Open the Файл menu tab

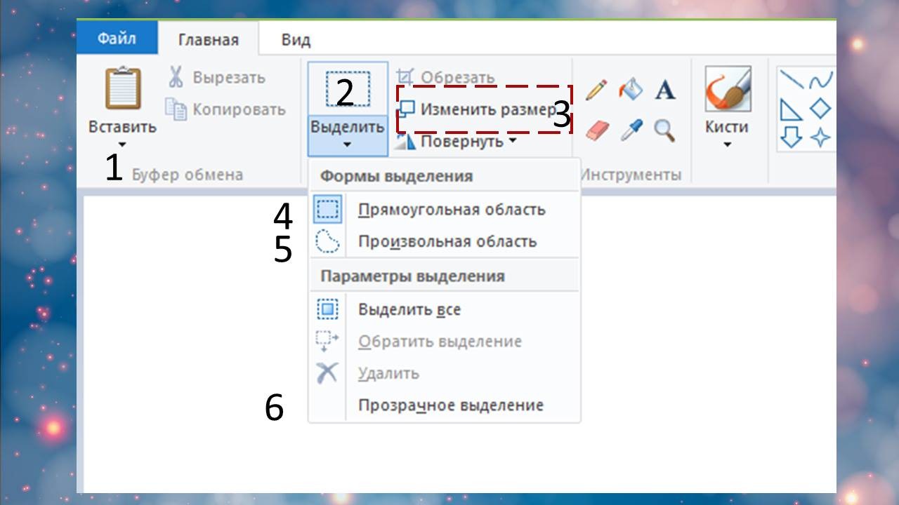pyautogui.click(x=117, y=39)
